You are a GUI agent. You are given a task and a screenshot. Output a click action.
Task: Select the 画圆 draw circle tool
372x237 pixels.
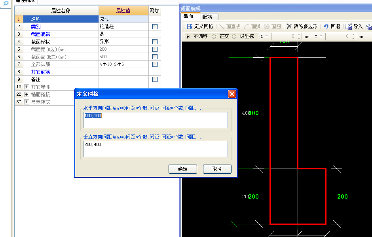272,27
